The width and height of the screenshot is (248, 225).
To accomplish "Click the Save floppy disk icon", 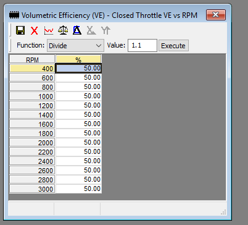I will (20, 30).
